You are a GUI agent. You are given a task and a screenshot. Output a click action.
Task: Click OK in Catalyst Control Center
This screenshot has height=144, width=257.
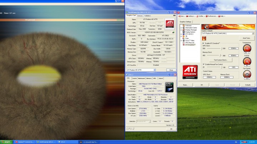tap(202, 85)
